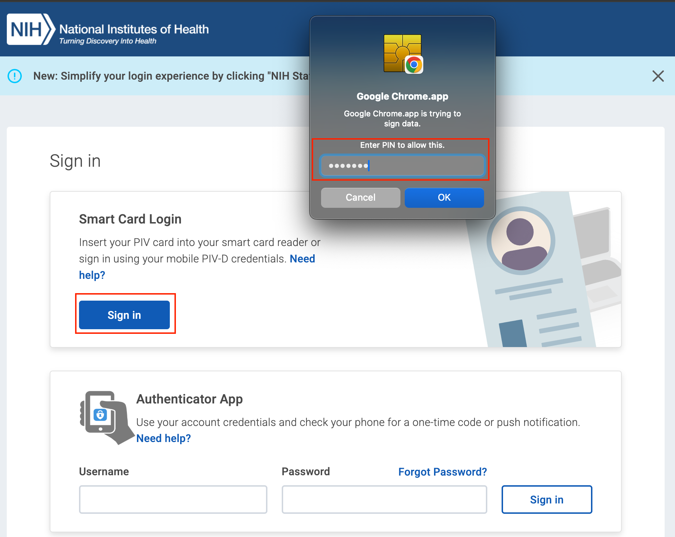The image size is (675, 537).
Task: Open the Forgot Password? link
Action: [x=442, y=472]
